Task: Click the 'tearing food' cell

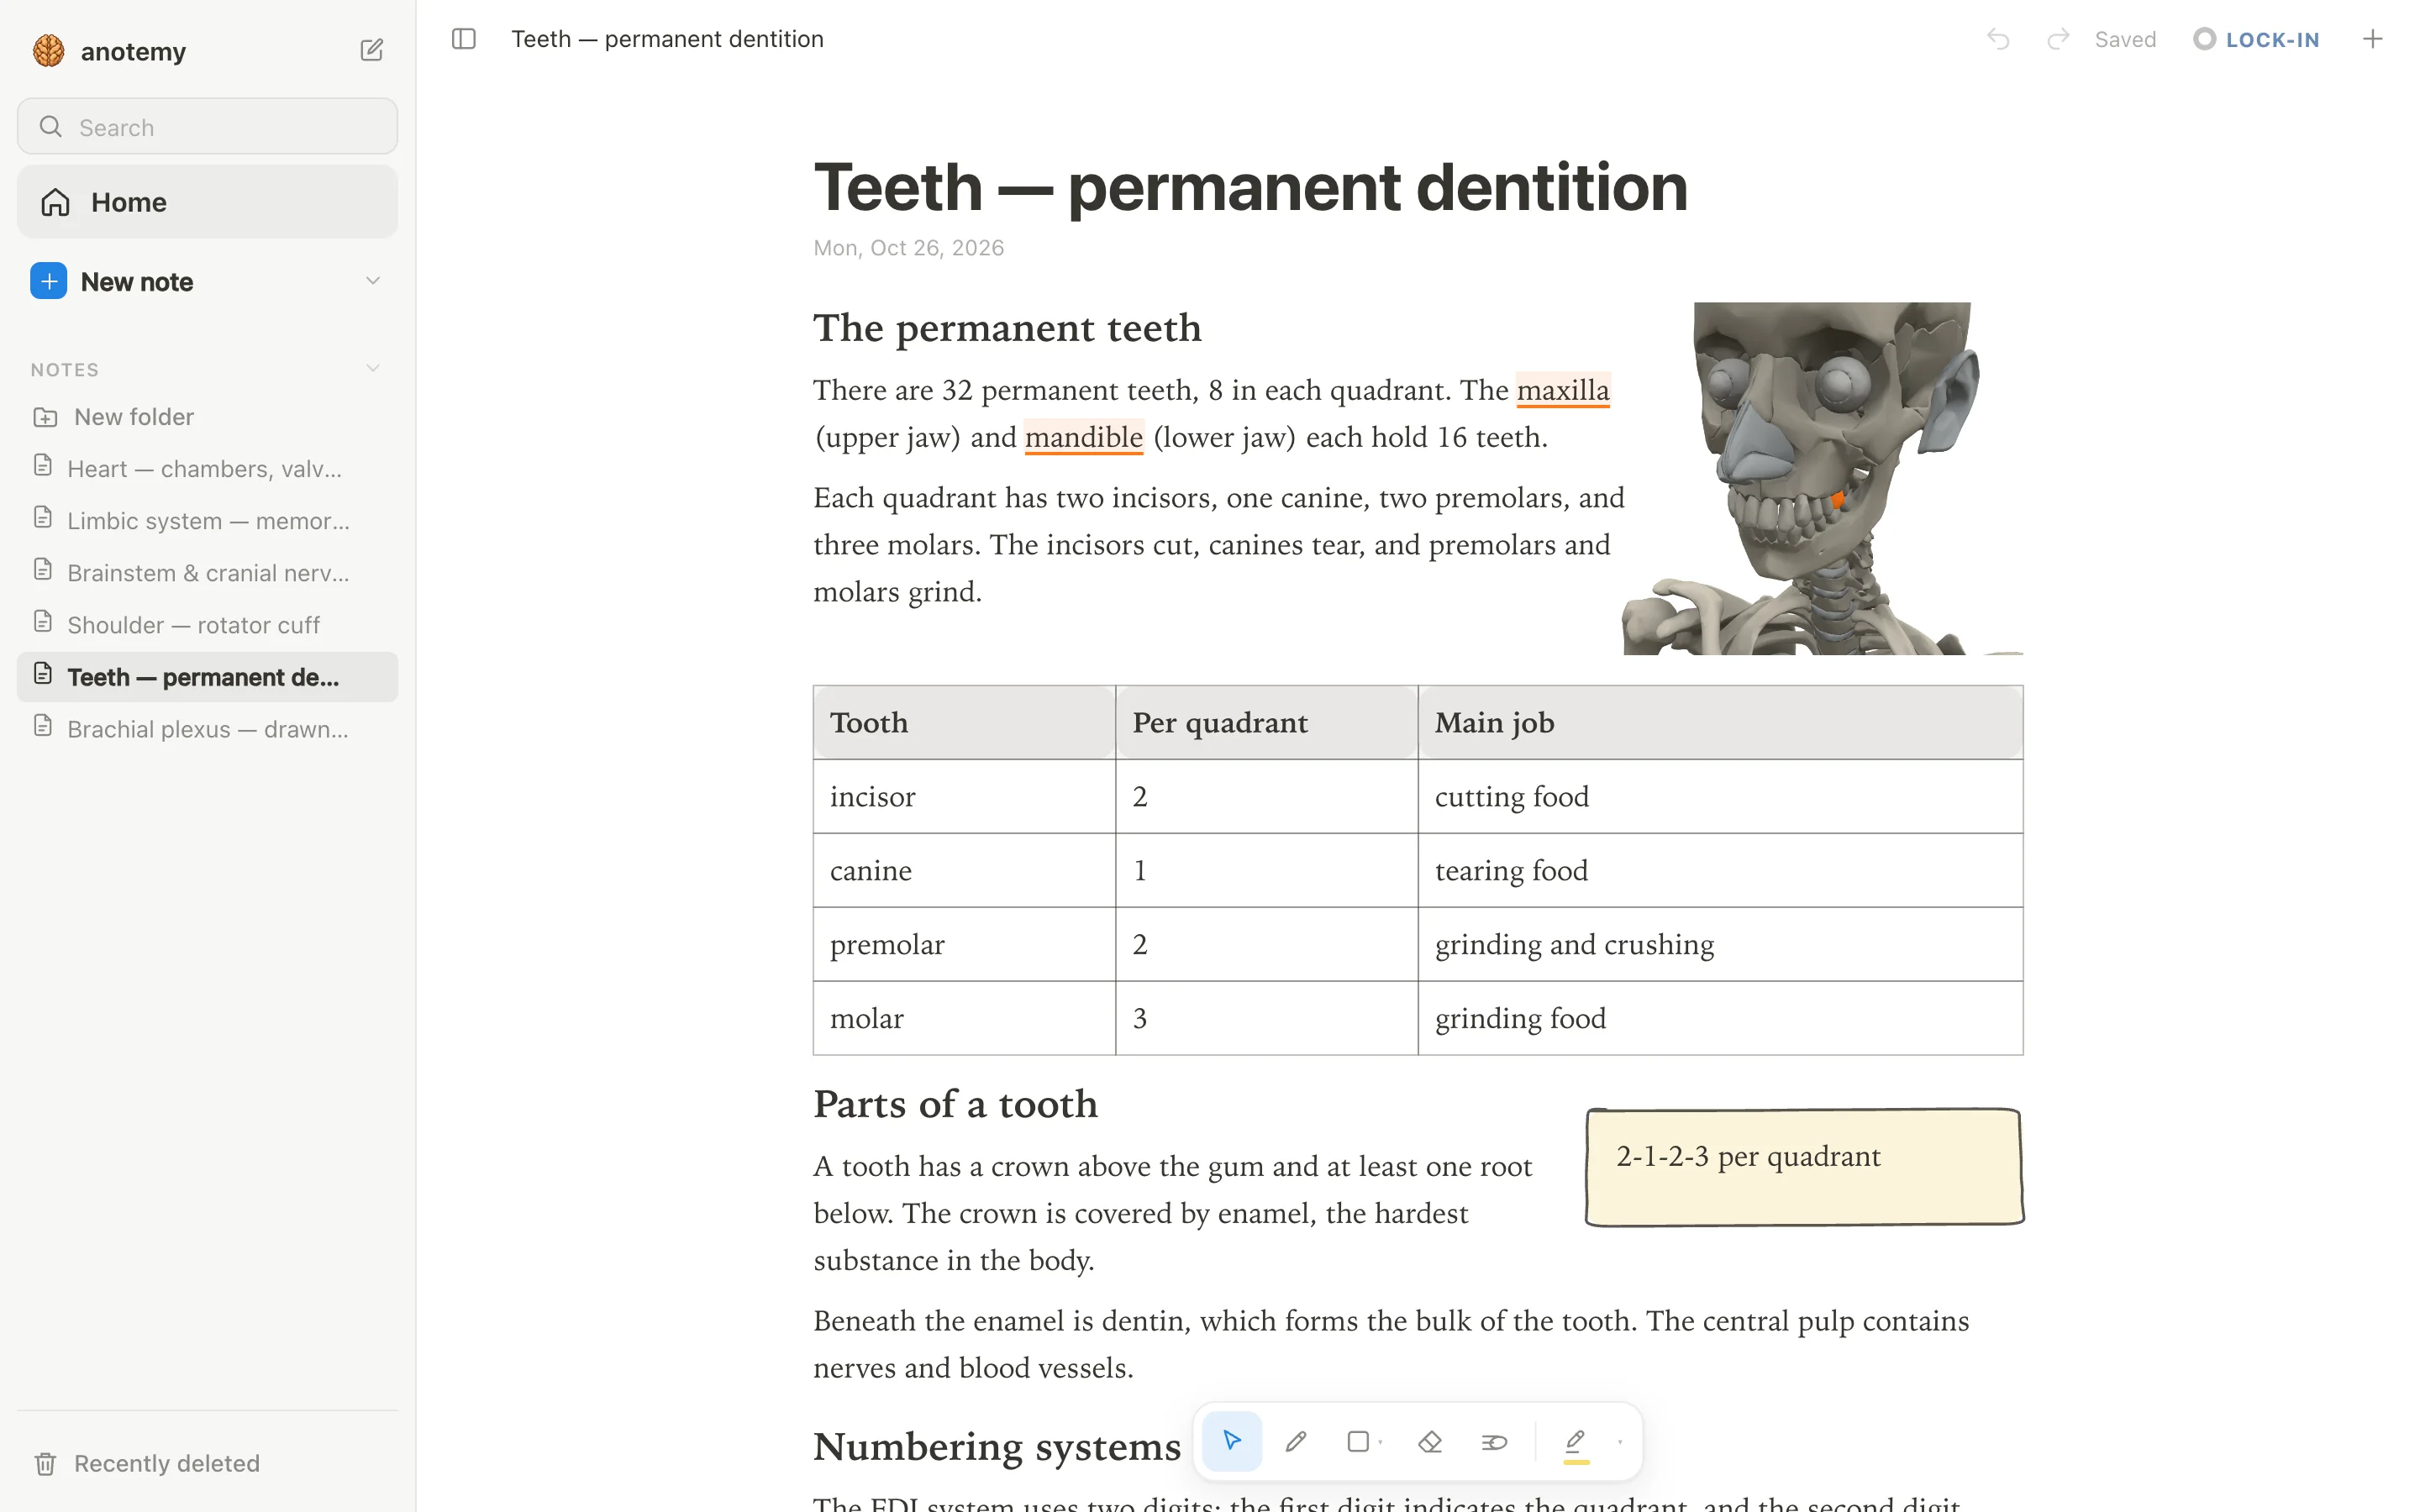Action: click(x=1720, y=870)
